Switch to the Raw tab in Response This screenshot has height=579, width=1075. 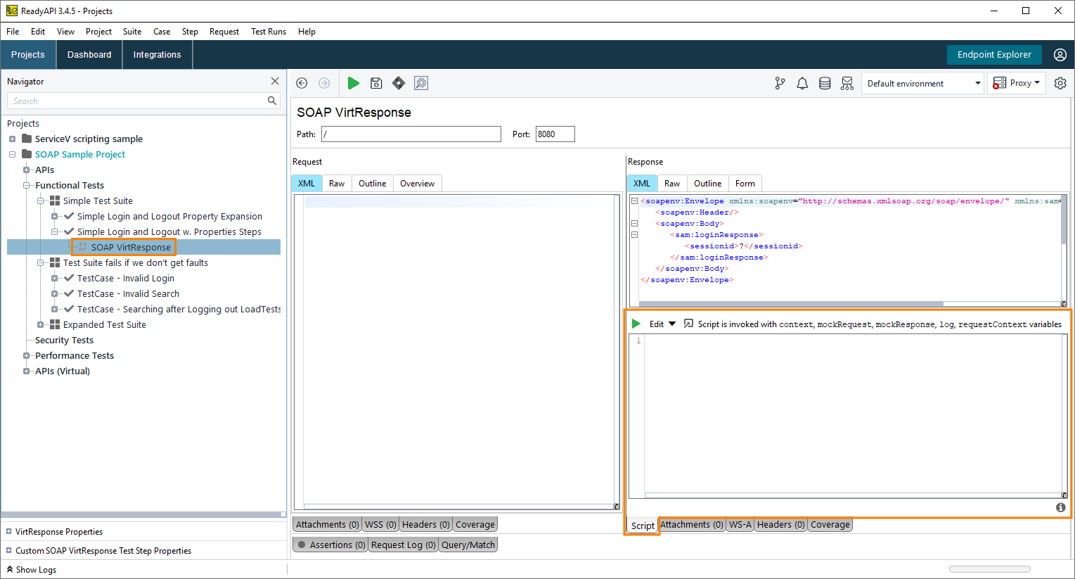click(671, 183)
